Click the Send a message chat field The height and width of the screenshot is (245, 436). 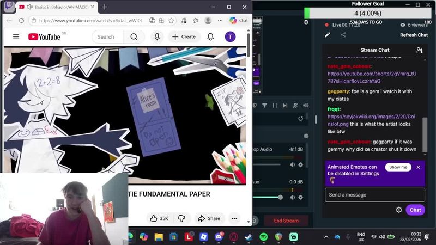pos(374,195)
